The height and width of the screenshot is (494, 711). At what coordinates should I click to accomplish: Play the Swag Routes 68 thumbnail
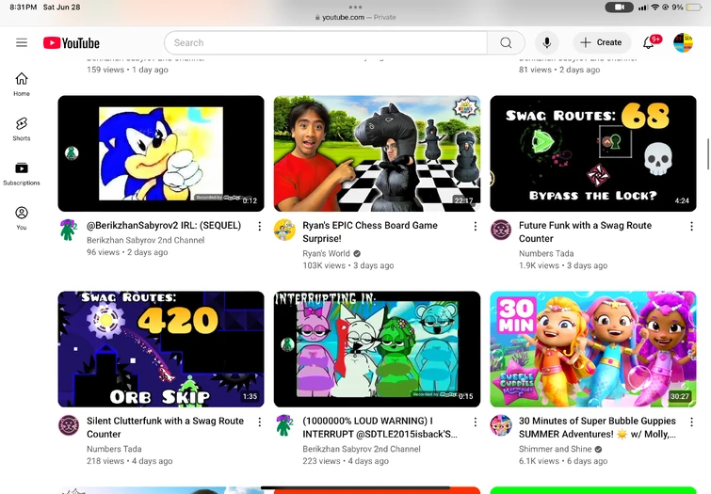pos(593,153)
